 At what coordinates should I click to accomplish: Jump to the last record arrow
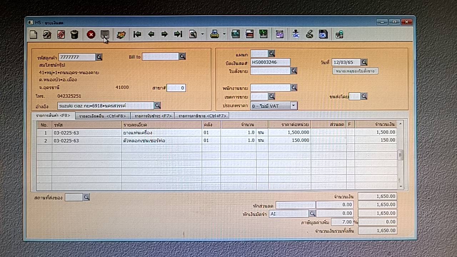[x=178, y=34]
